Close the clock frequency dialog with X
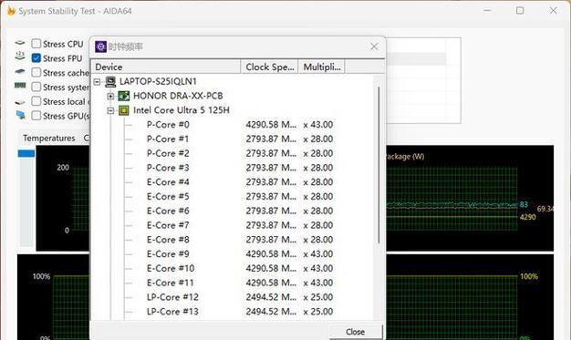This screenshot has height=340, width=571. pyautogui.click(x=374, y=46)
